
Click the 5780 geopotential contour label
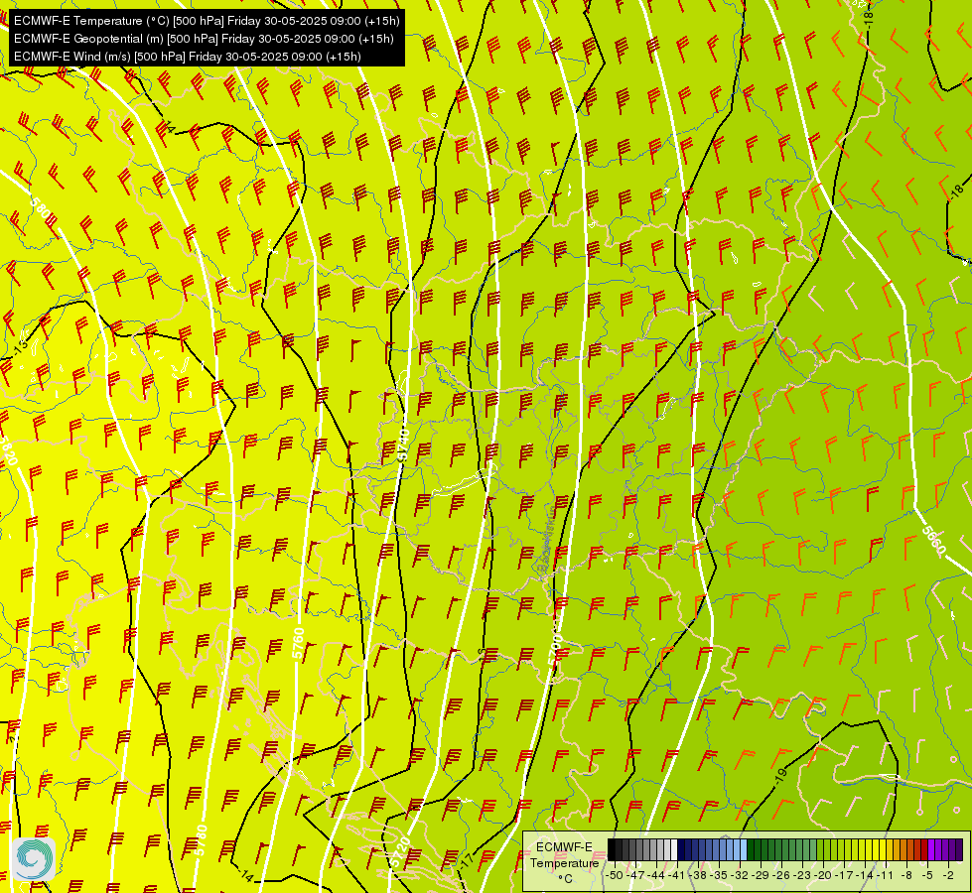pos(201,840)
